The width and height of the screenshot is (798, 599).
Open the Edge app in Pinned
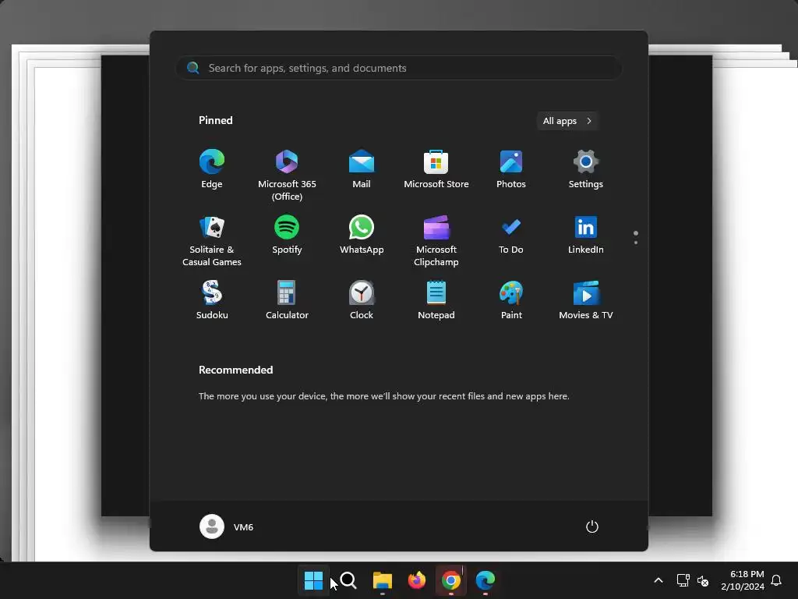tap(212, 169)
